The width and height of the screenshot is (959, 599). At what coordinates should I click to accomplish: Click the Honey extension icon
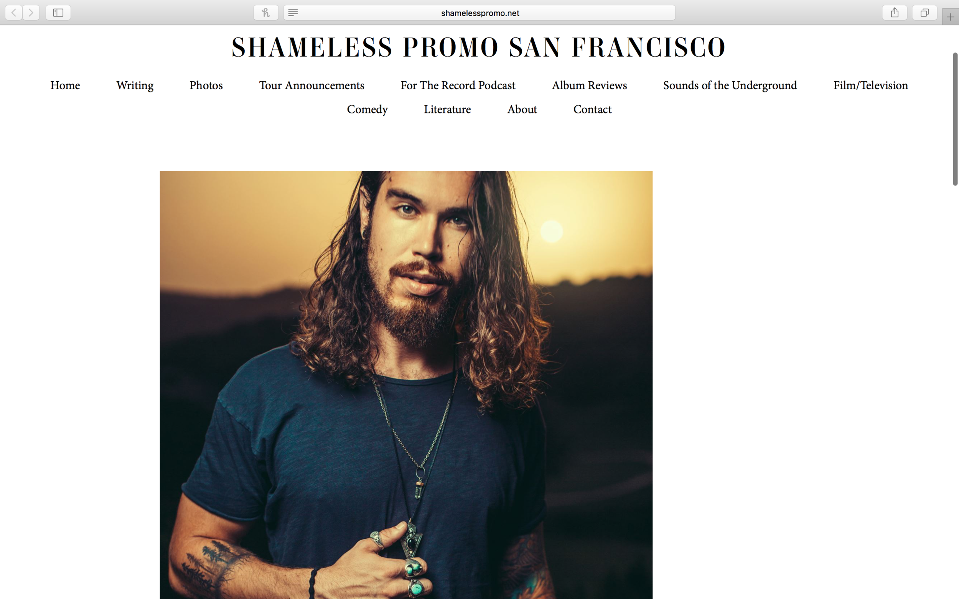(265, 13)
